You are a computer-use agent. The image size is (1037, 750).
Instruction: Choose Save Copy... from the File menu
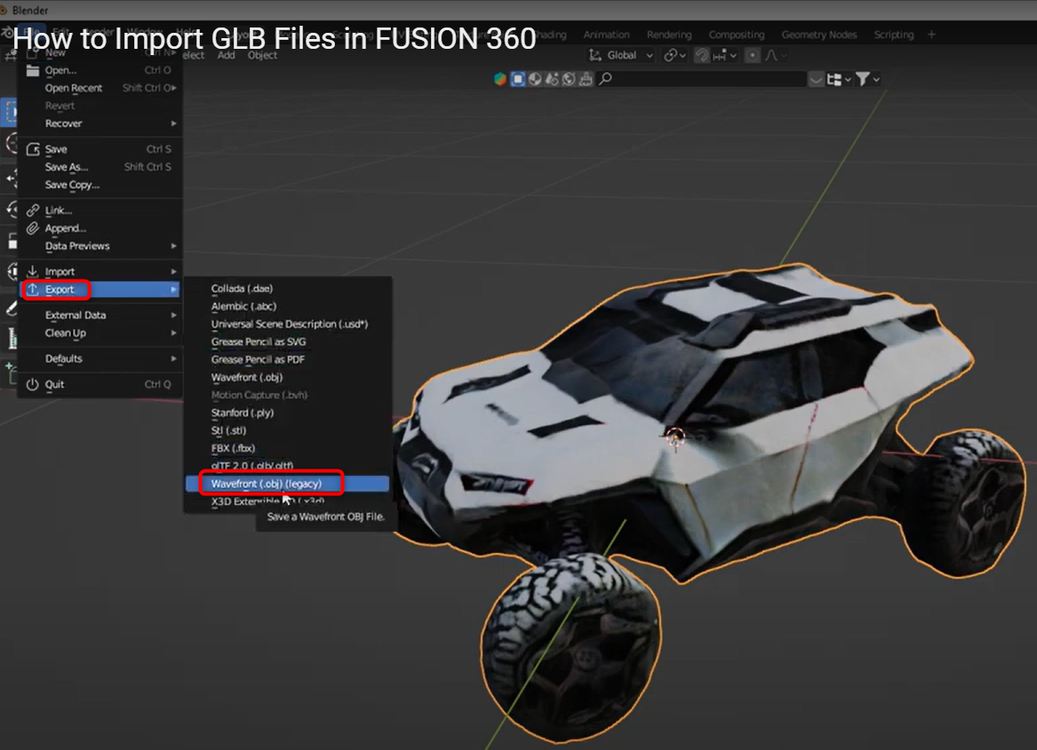tap(100, 185)
